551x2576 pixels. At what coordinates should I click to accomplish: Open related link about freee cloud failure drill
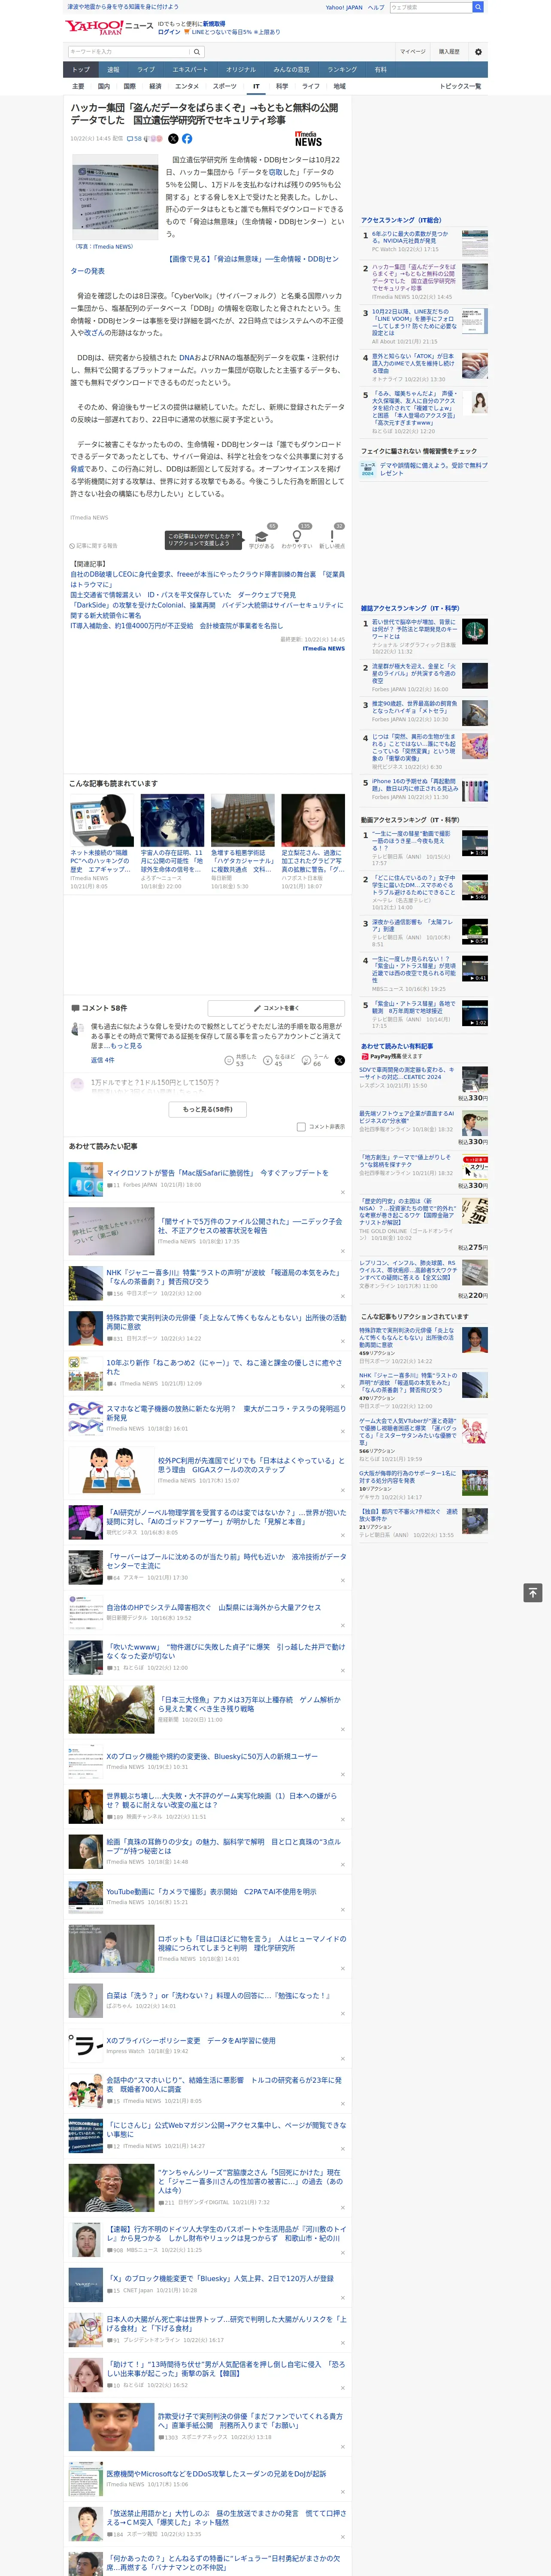(x=207, y=580)
